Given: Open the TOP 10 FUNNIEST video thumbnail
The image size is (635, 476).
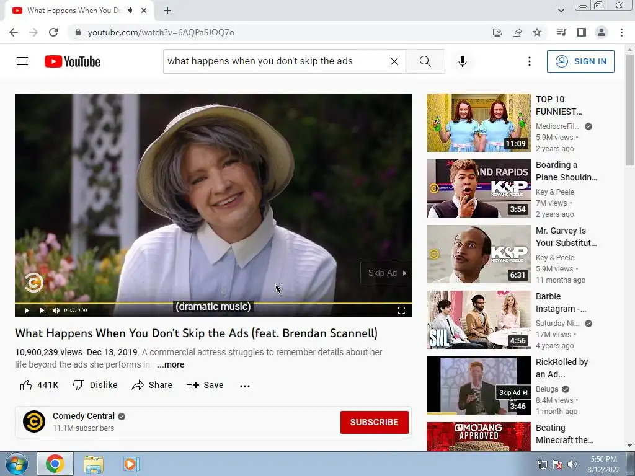Looking at the screenshot, I should coord(478,123).
